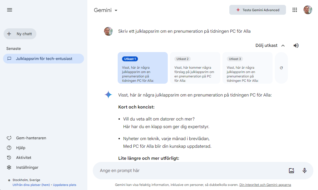Open the Gem-hanteraren manager
The width and height of the screenshot is (318, 190).
(x=31, y=138)
